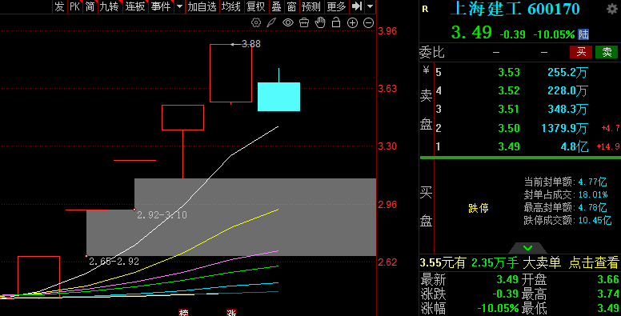
Task: Open quote panel settings gear
Action: (612, 9)
